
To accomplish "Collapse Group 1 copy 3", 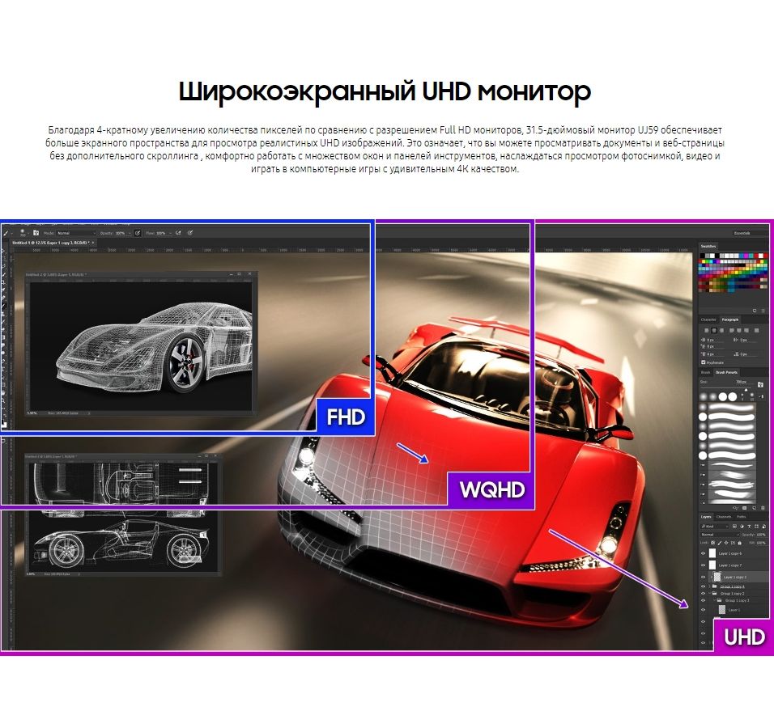I will point(714,601).
